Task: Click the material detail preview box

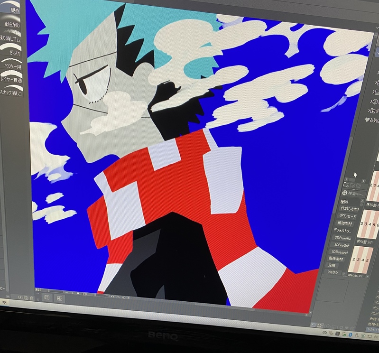Action: point(333,291)
